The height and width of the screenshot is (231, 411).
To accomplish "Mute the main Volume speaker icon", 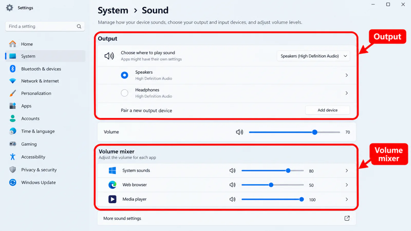I will (x=239, y=132).
